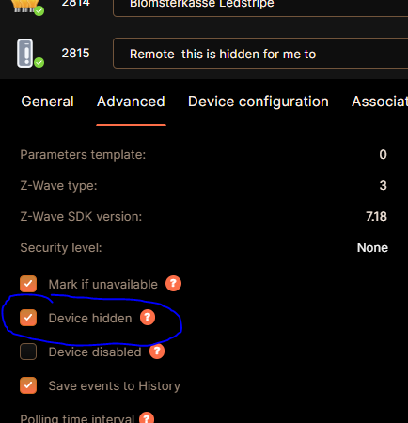This screenshot has width=408, height=423.
Task: Open help icon for Polling time interval
Action: [x=147, y=417]
